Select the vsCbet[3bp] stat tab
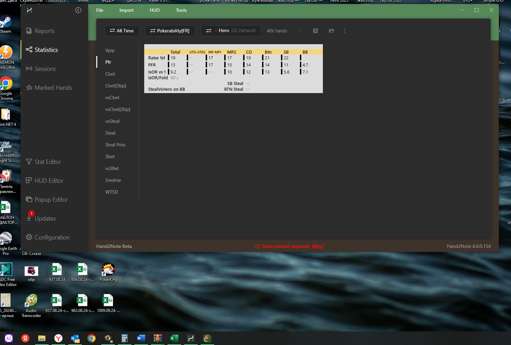511x345 pixels. (118, 109)
